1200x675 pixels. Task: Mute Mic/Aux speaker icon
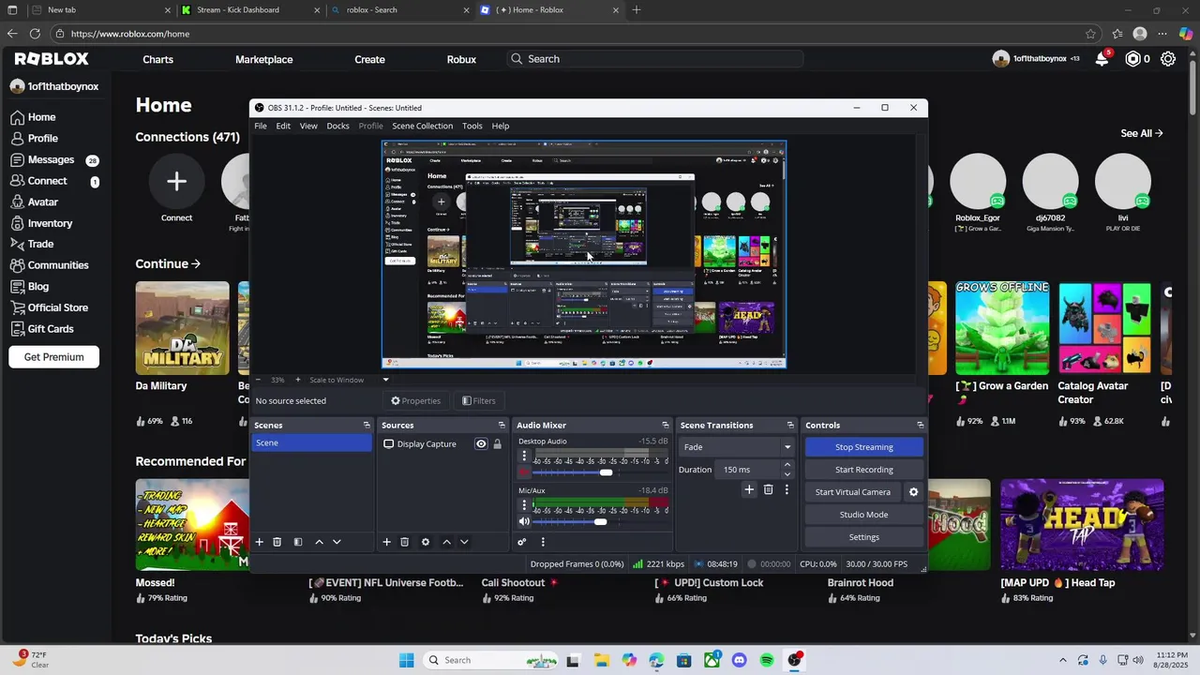click(524, 521)
